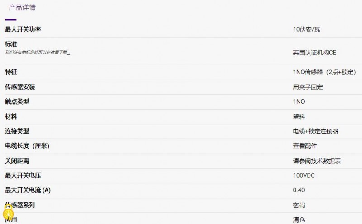Click the 传感器安装 label
The height and width of the screenshot is (224, 362).
point(20,87)
